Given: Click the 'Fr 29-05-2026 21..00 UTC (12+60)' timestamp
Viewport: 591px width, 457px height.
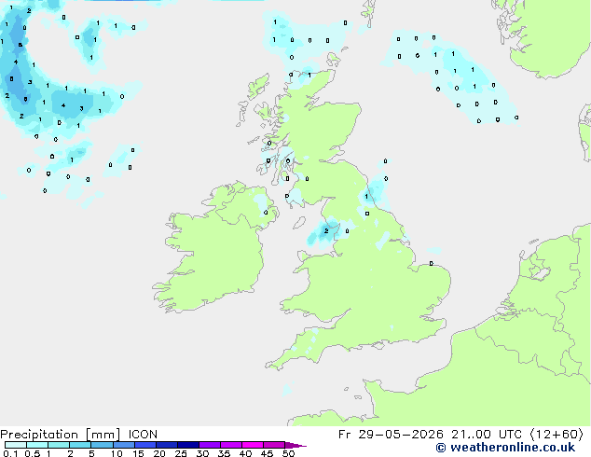Looking at the screenshot, I should click(x=460, y=435).
